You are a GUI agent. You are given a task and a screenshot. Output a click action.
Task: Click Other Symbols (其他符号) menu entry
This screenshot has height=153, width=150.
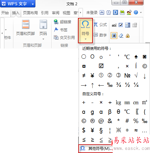tap(96, 148)
